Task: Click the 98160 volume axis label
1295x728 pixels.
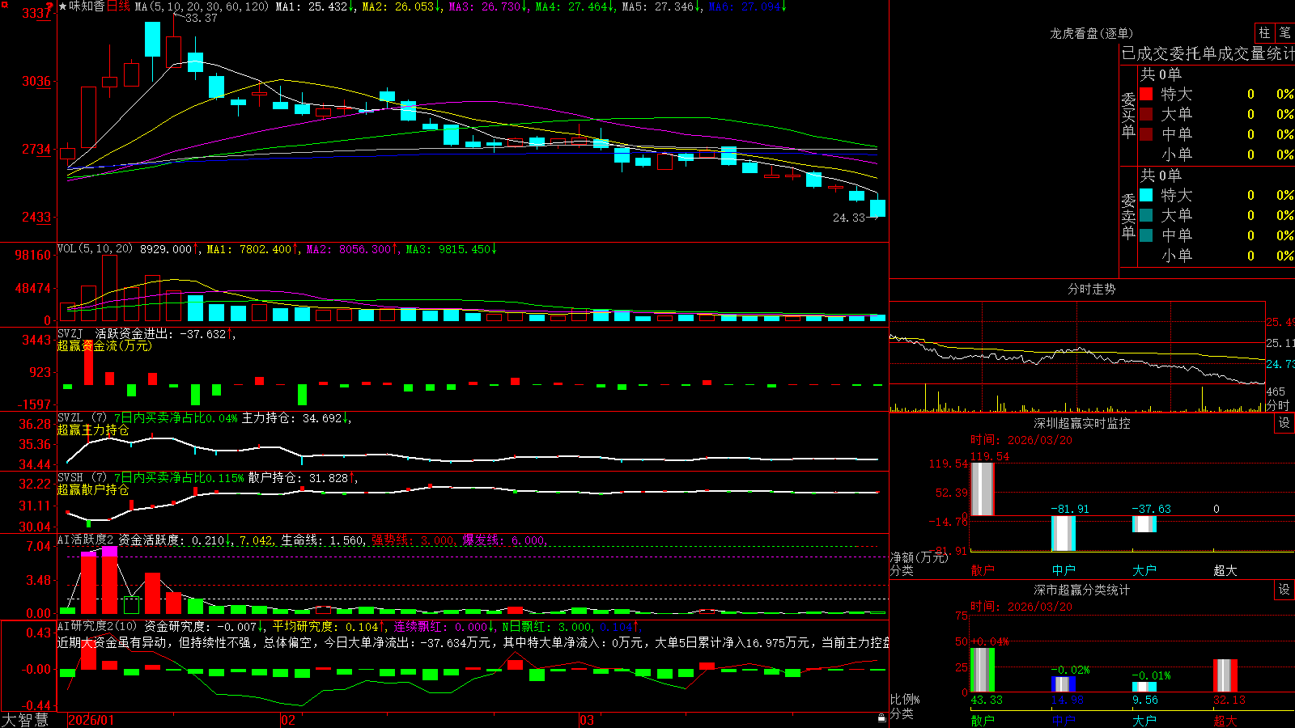Action: coord(32,255)
